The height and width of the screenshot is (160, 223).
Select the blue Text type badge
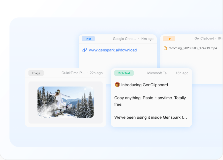click(88, 39)
